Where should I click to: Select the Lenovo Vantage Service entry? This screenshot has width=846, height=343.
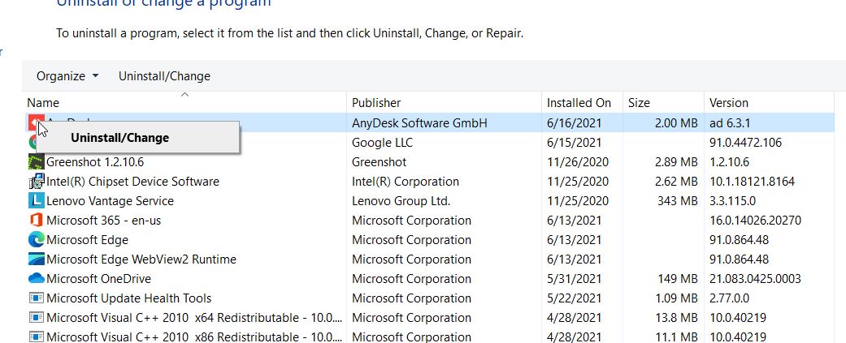click(x=110, y=201)
